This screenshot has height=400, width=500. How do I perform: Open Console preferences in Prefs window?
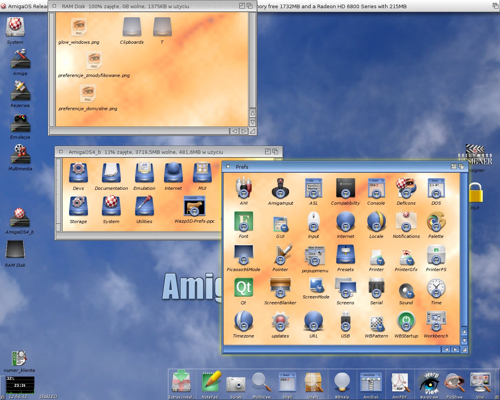(x=376, y=188)
